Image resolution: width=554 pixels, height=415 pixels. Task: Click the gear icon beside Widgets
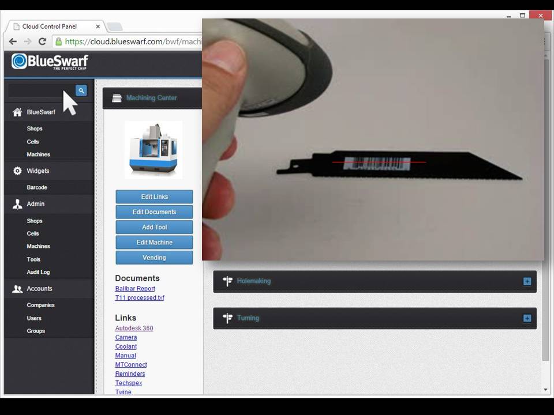click(x=17, y=171)
